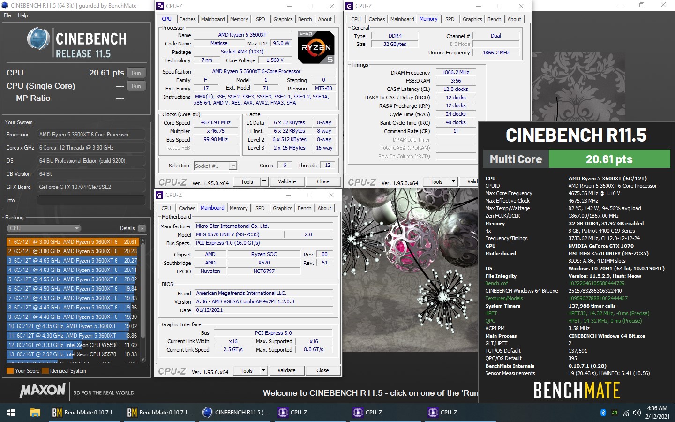This screenshot has height=422, width=675.
Task: Switch to BenchMate 0.10.7.1 taskbar item
Action: click(x=83, y=413)
